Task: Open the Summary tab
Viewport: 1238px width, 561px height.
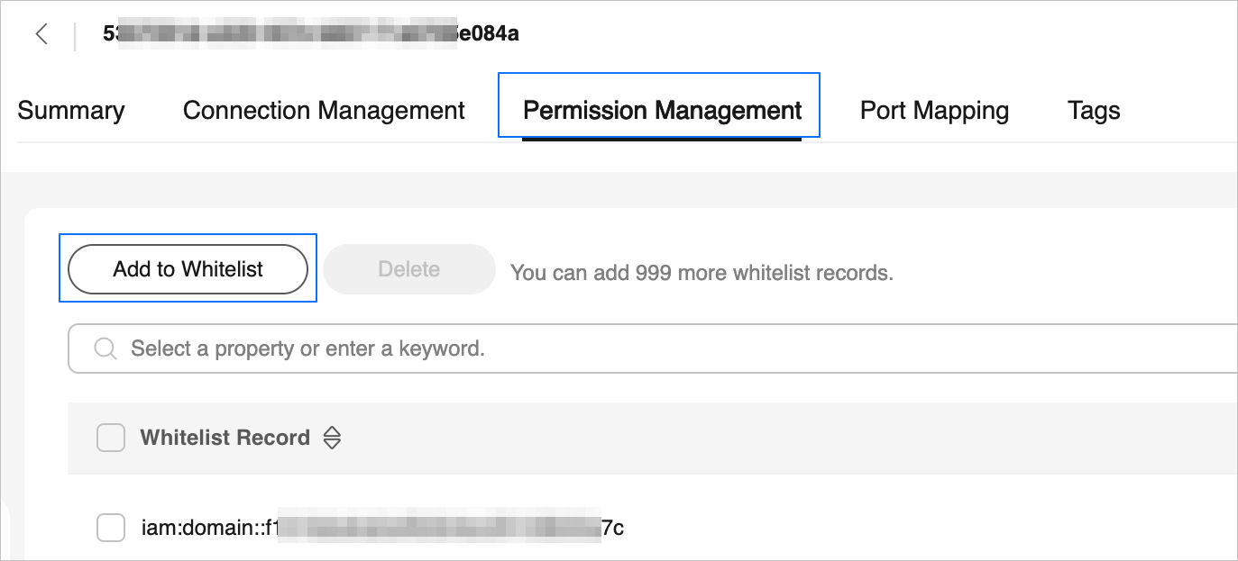Action: tap(71, 111)
